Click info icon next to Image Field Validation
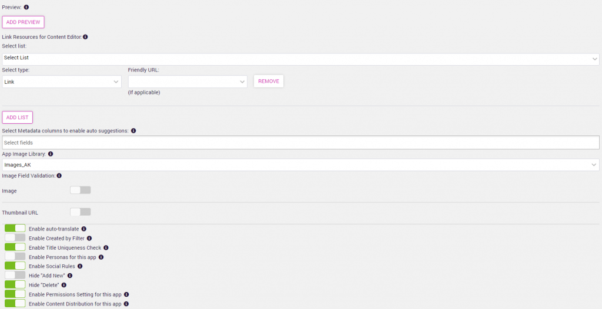 [59, 175]
